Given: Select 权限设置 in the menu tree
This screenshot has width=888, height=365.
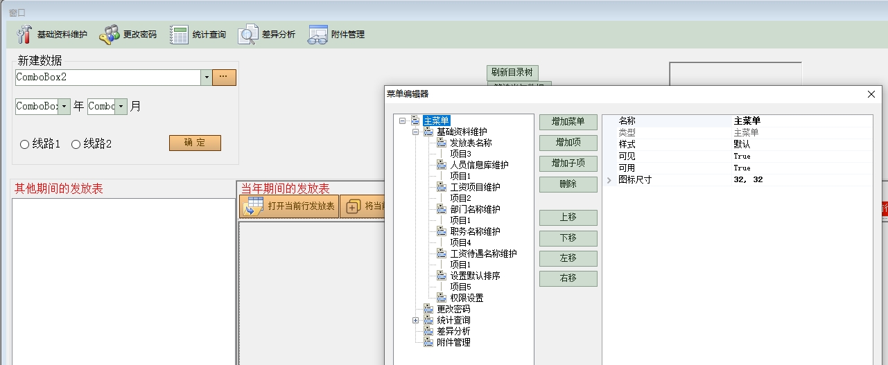Looking at the screenshot, I should [467, 298].
